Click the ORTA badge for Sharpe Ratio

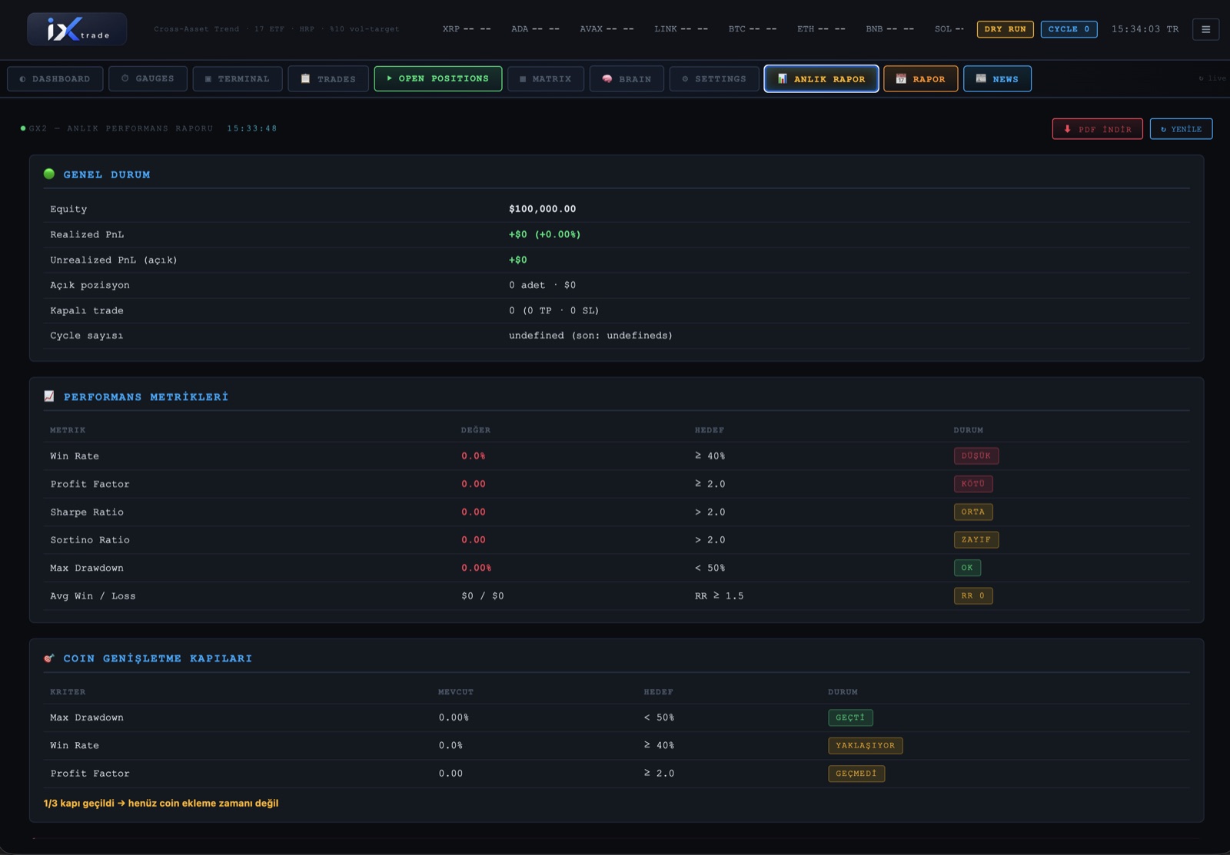click(x=973, y=512)
